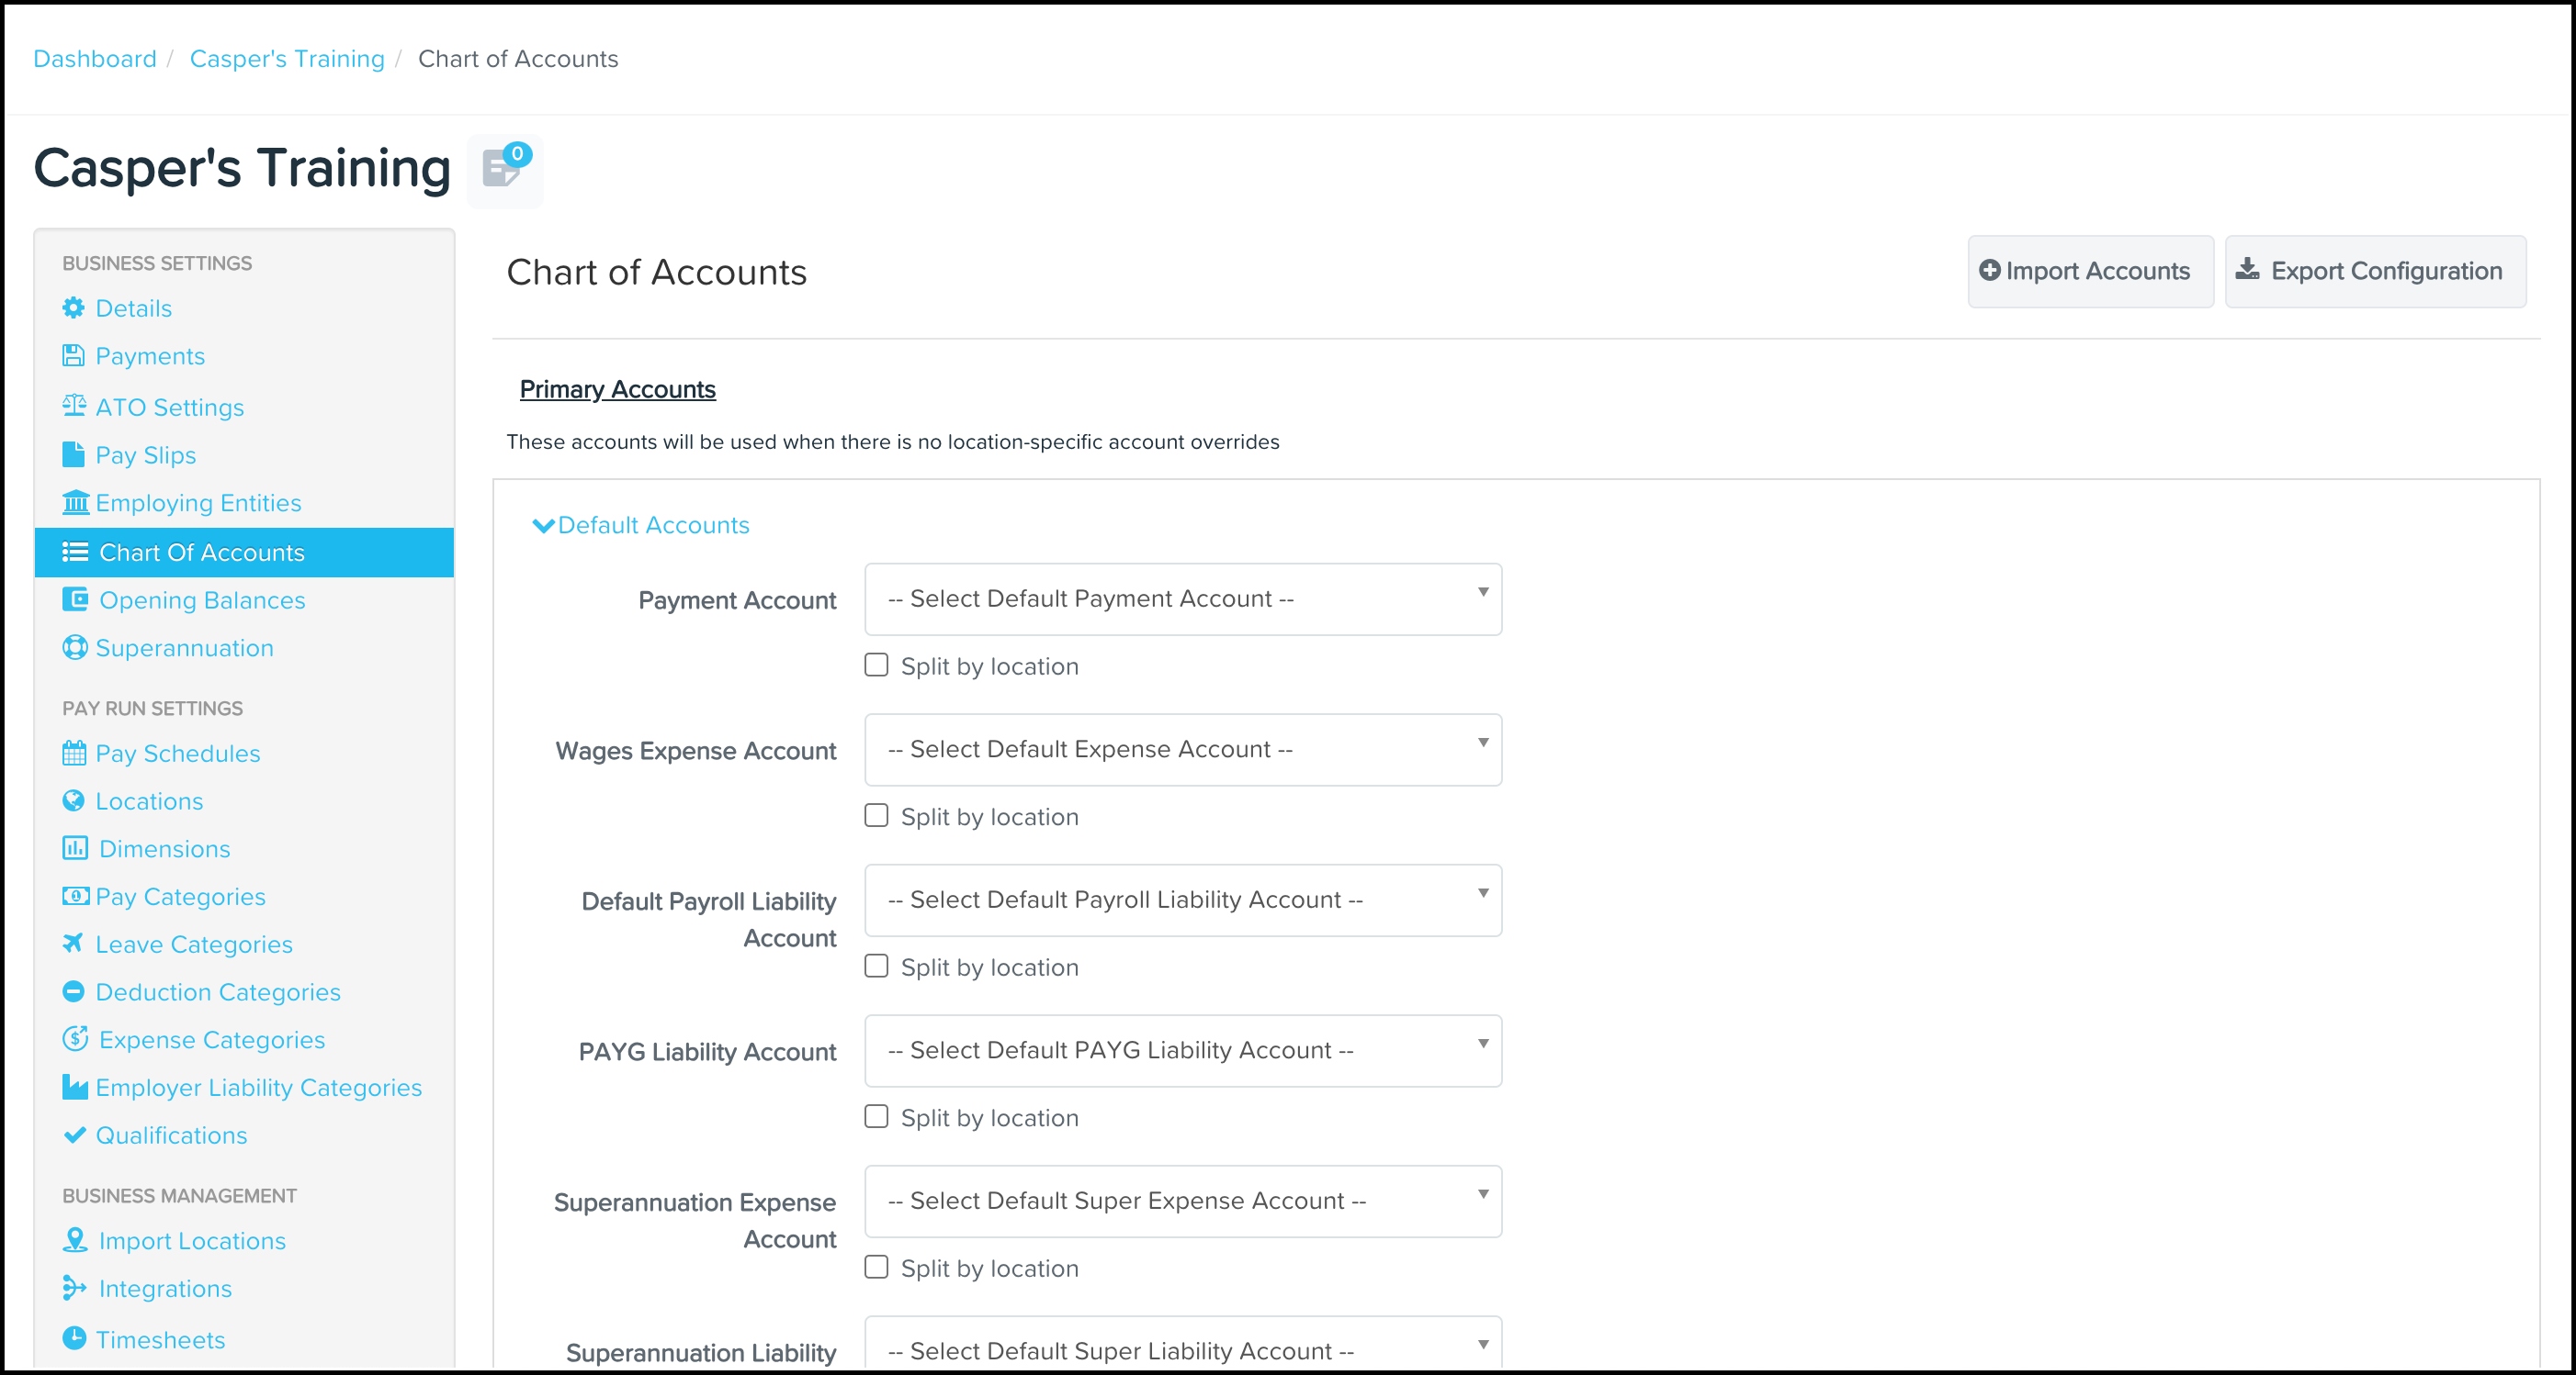Click the calendar icon for Pay Schedules
The image size is (2576, 1375).
[74, 753]
